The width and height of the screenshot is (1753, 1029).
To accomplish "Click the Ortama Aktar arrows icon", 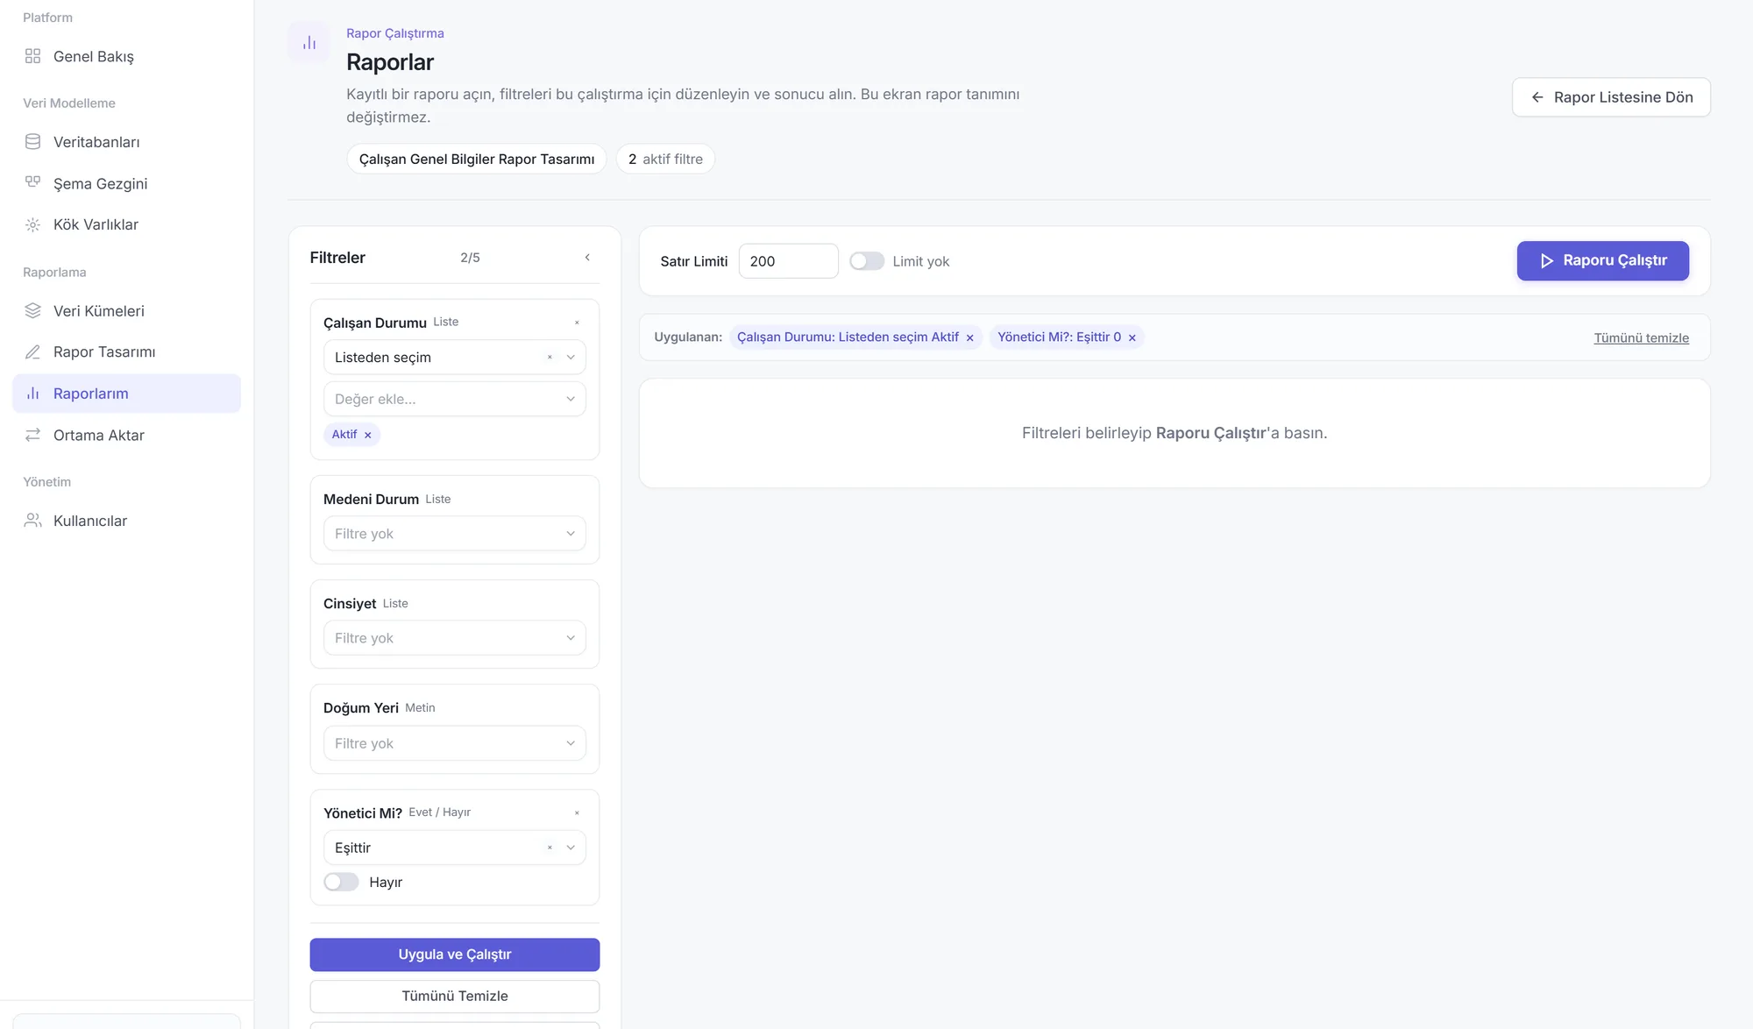I will 32,435.
